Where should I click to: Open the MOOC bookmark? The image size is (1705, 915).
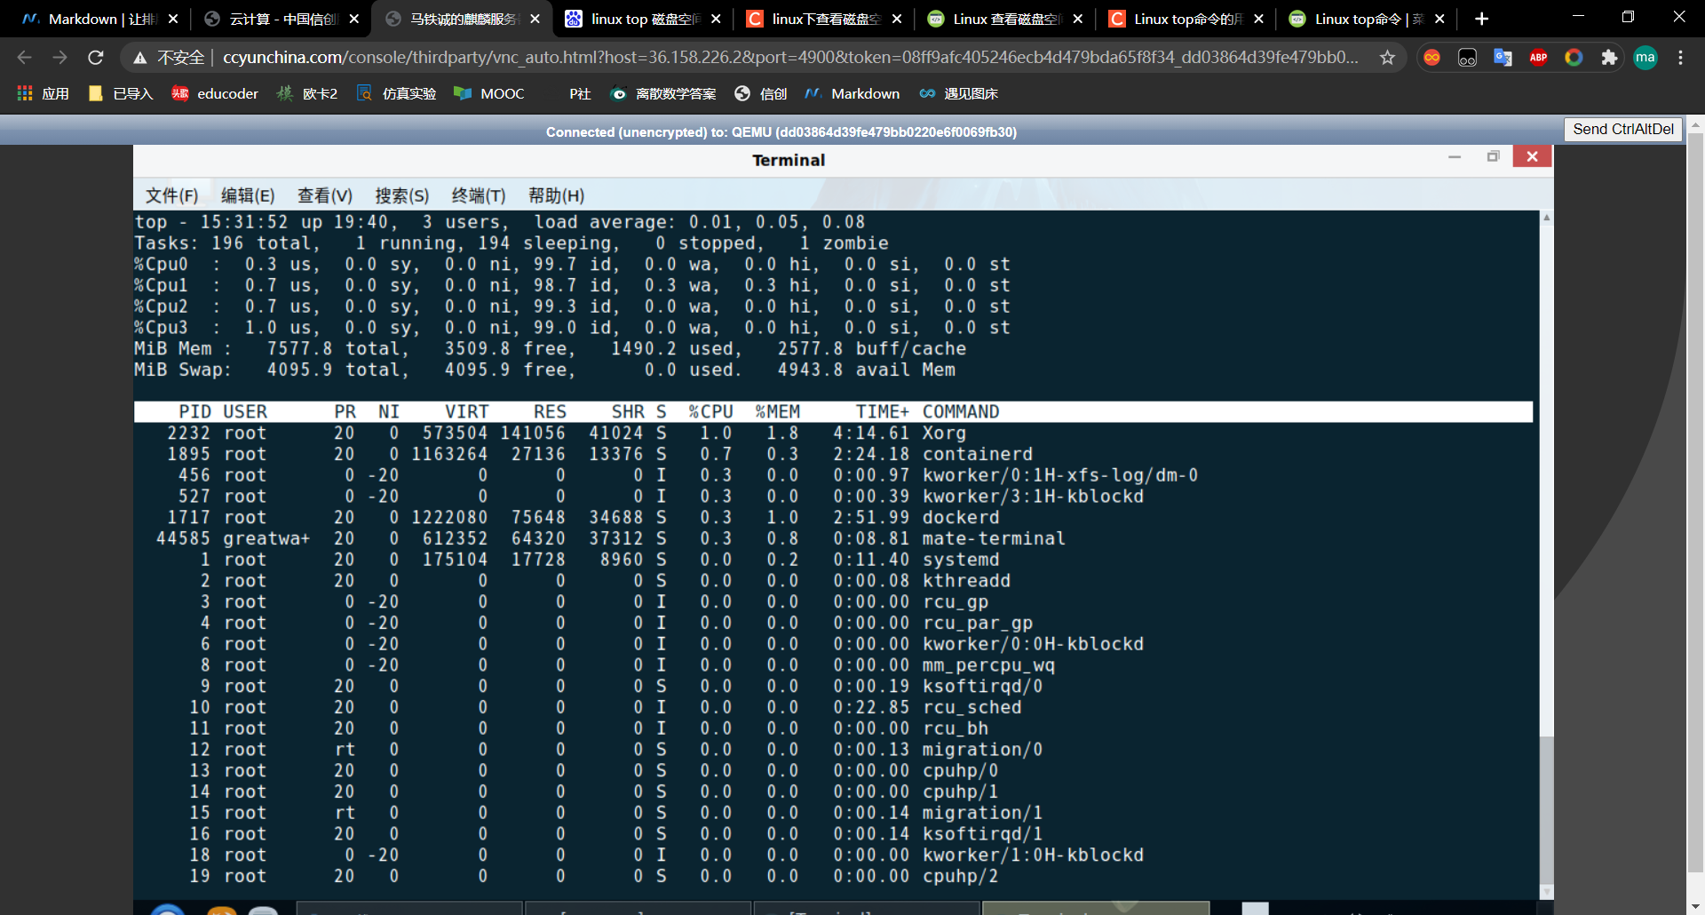click(489, 93)
